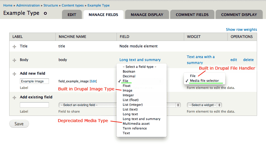266x160 pixels.
Task: Click stepper arrows on existing field dropdown
Action: [178, 105]
